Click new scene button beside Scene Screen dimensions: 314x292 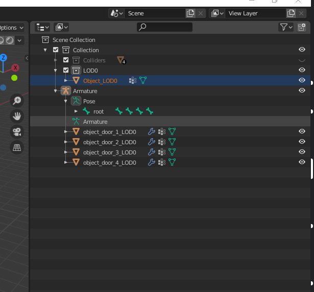(x=190, y=13)
